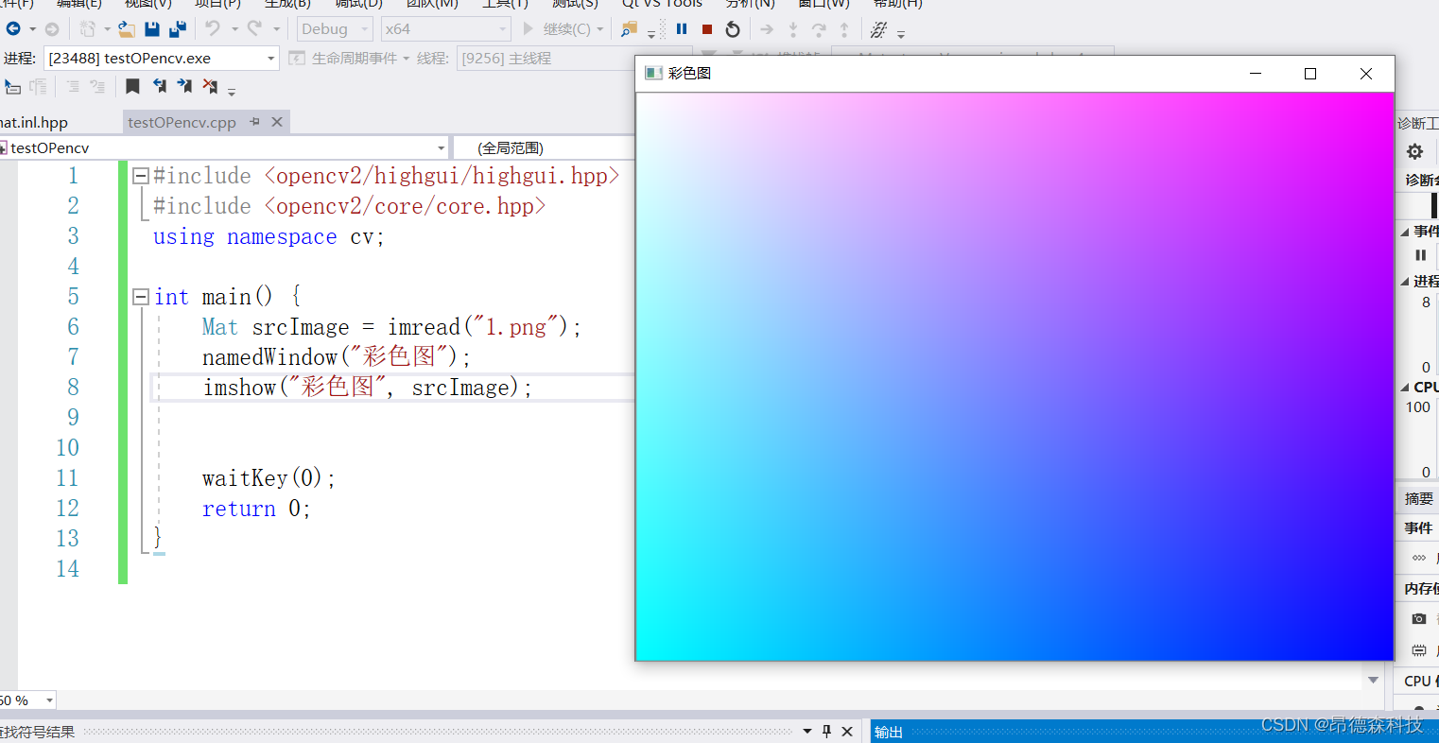Click code line imshow("彩色图", srcImage)

click(368, 388)
